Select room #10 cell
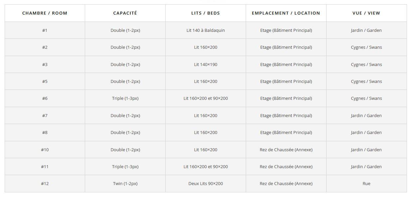This screenshot has height=197, width=412. tap(45, 150)
